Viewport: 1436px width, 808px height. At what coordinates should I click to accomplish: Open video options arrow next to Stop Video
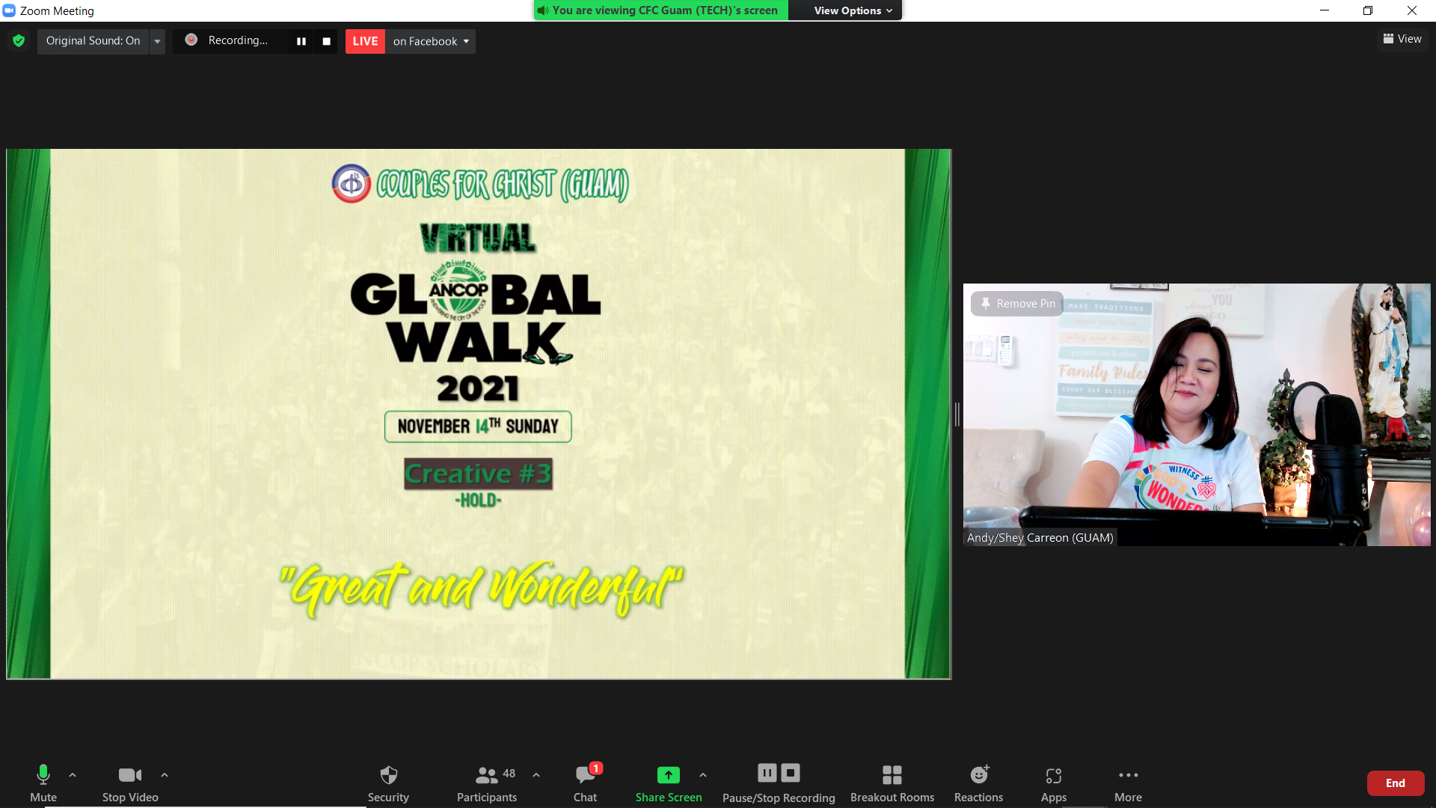165,775
